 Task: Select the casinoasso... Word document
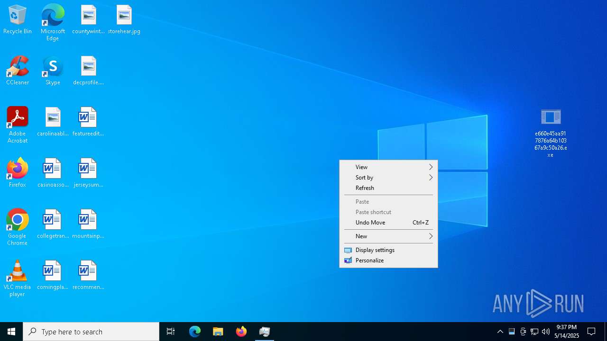pos(53,173)
